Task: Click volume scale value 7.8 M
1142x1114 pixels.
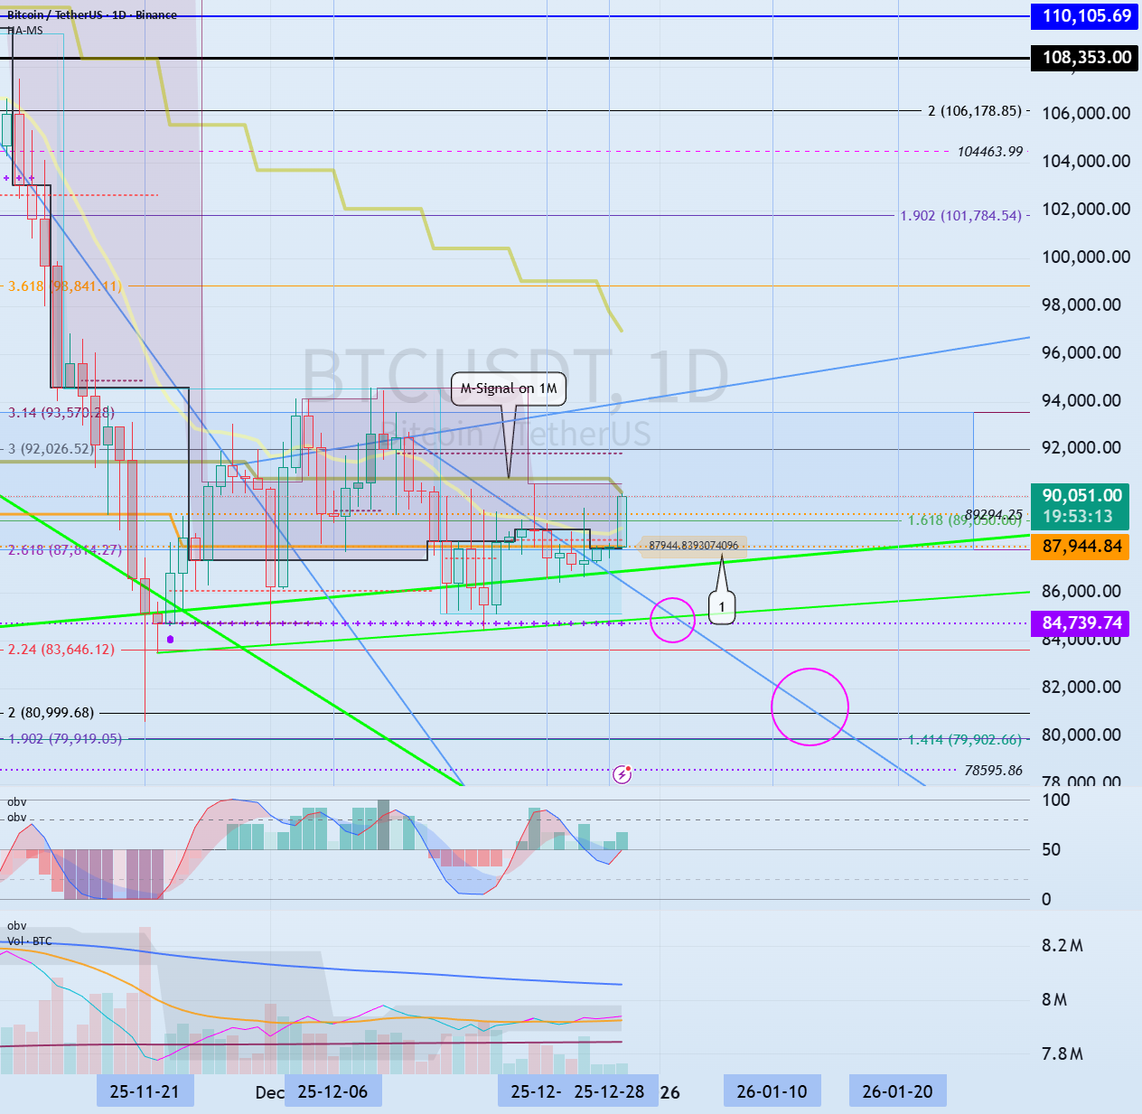Action: point(1062,1054)
